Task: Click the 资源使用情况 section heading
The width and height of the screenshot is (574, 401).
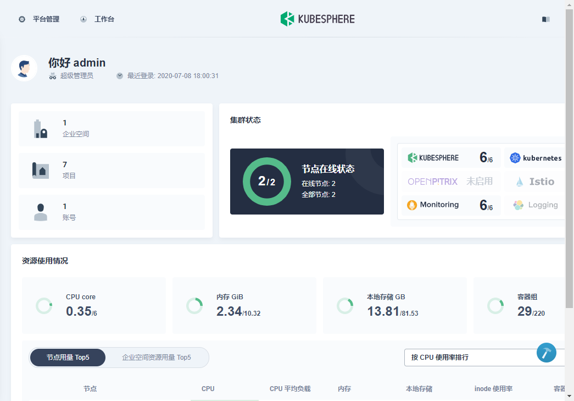Action: (x=45, y=261)
